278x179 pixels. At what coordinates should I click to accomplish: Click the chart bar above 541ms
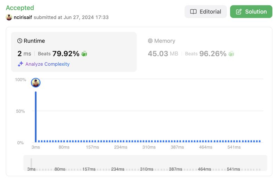(x=234, y=141)
